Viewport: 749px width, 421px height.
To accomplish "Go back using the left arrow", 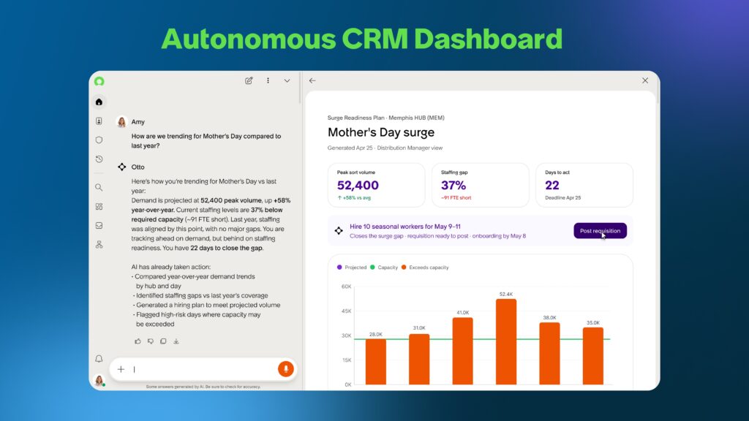I will tap(312, 80).
